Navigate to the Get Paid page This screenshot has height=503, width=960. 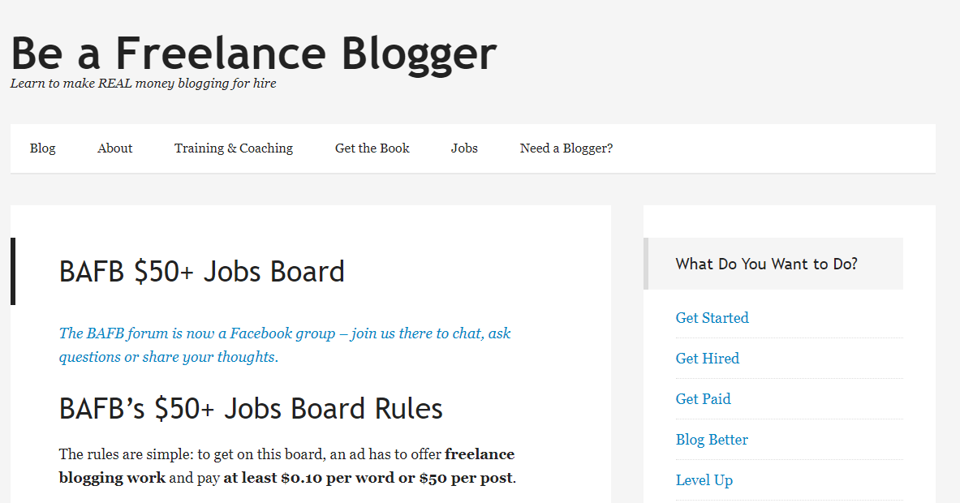click(x=703, y=398)
